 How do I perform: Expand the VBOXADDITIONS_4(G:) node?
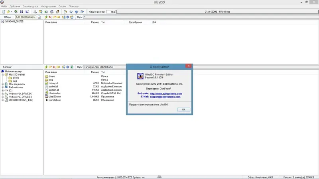(x=3, y=100)
